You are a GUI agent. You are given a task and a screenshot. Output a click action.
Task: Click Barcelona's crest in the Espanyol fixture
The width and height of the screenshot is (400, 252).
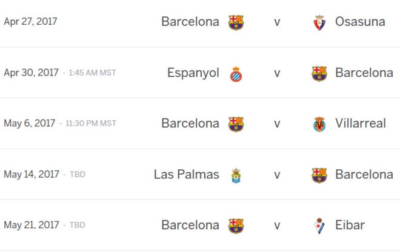pyautogui.click(x=319, y=74)
